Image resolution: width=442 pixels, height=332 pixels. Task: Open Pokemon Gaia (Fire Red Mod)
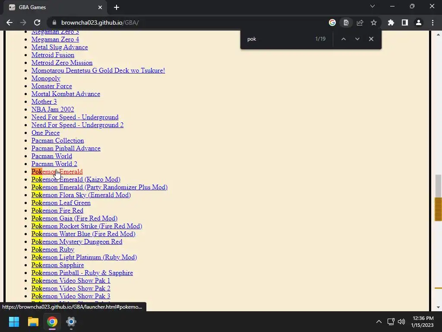click(x=74, y=218)
